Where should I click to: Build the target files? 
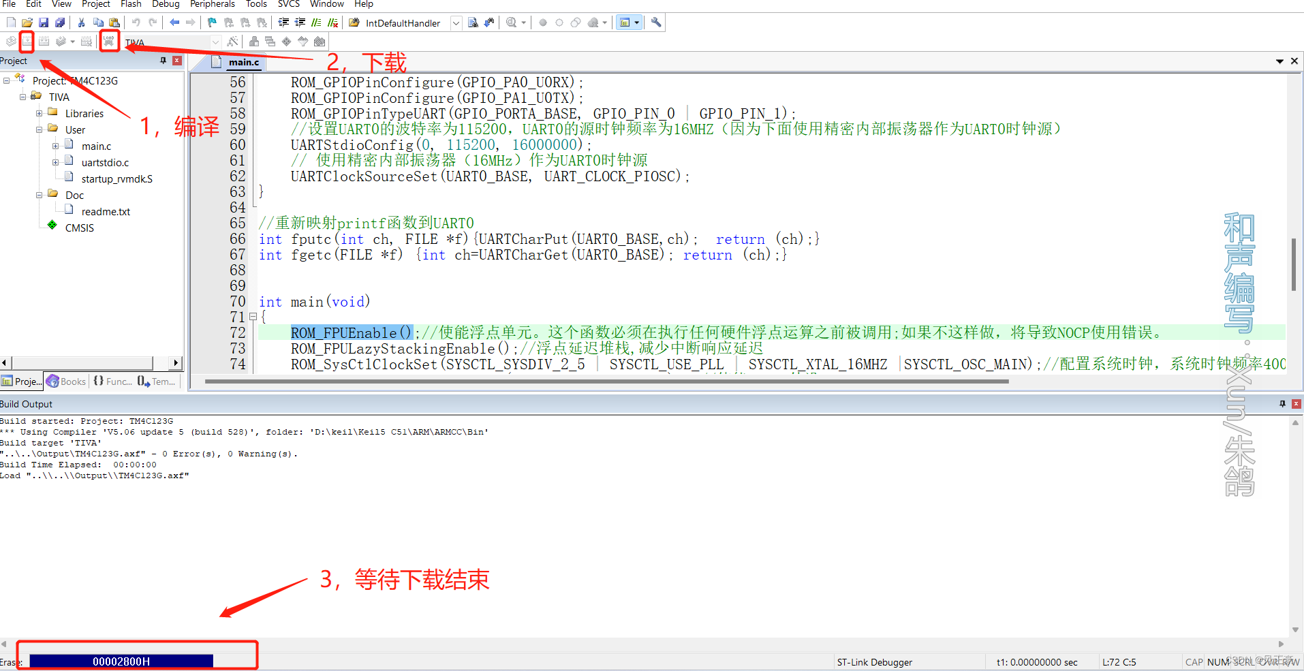(x=27, y=42)
